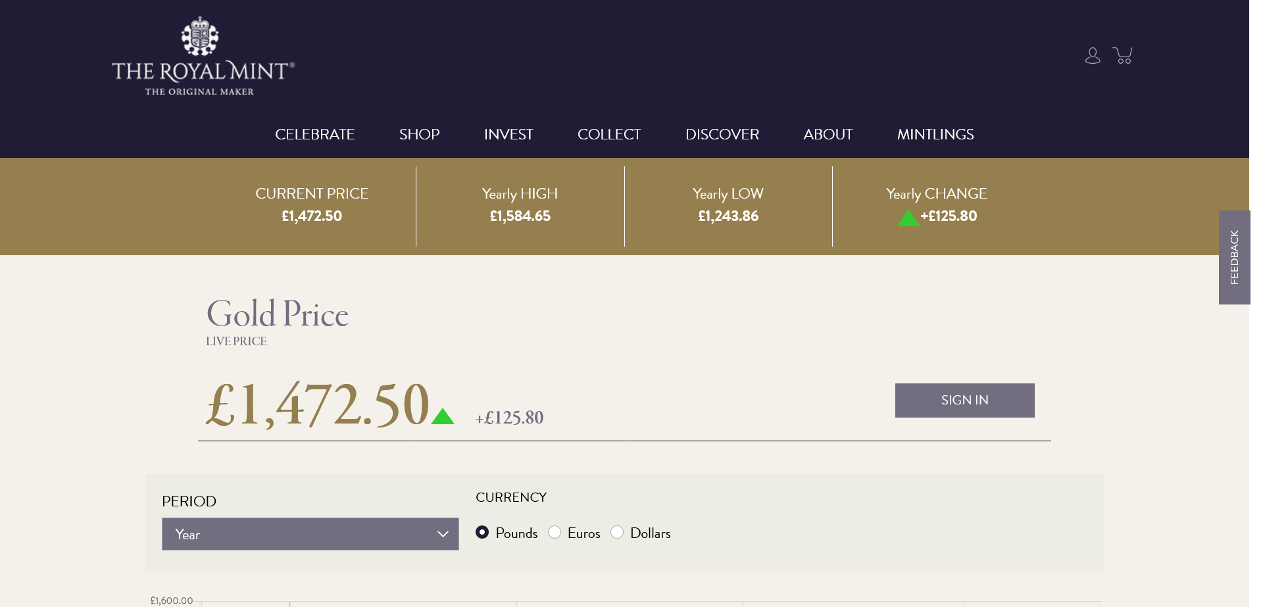Screen dimensions: 1263x607
Task: Select the Pounds currency option
Action: [x=482, y=533]
